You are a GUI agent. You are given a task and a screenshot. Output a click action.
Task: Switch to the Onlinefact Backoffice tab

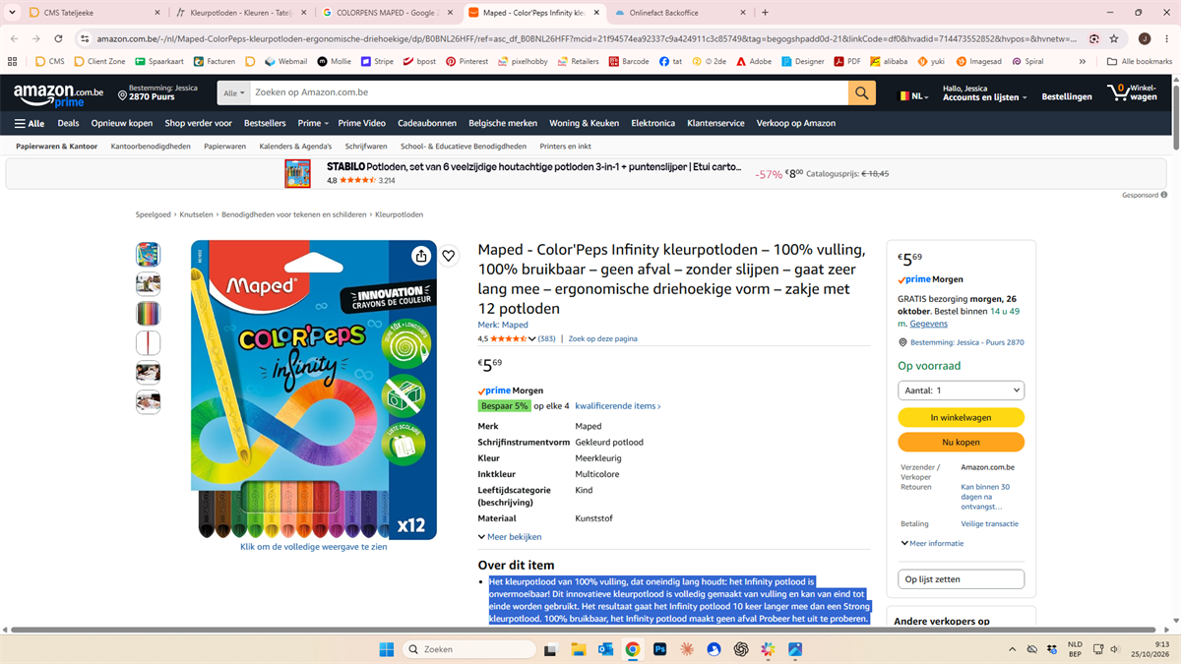680,13
